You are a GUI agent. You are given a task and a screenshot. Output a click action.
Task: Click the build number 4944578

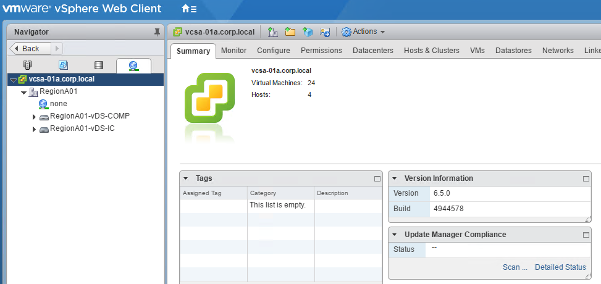449,209
